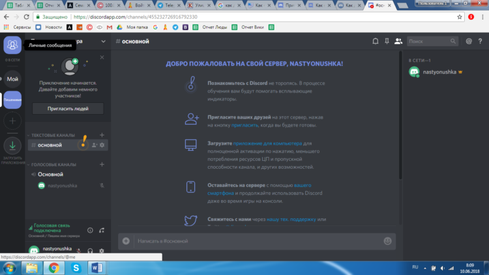The image size is (489, 275).
Task: Open invite icon on 'основной' text channel
Action: coord(95,145)
